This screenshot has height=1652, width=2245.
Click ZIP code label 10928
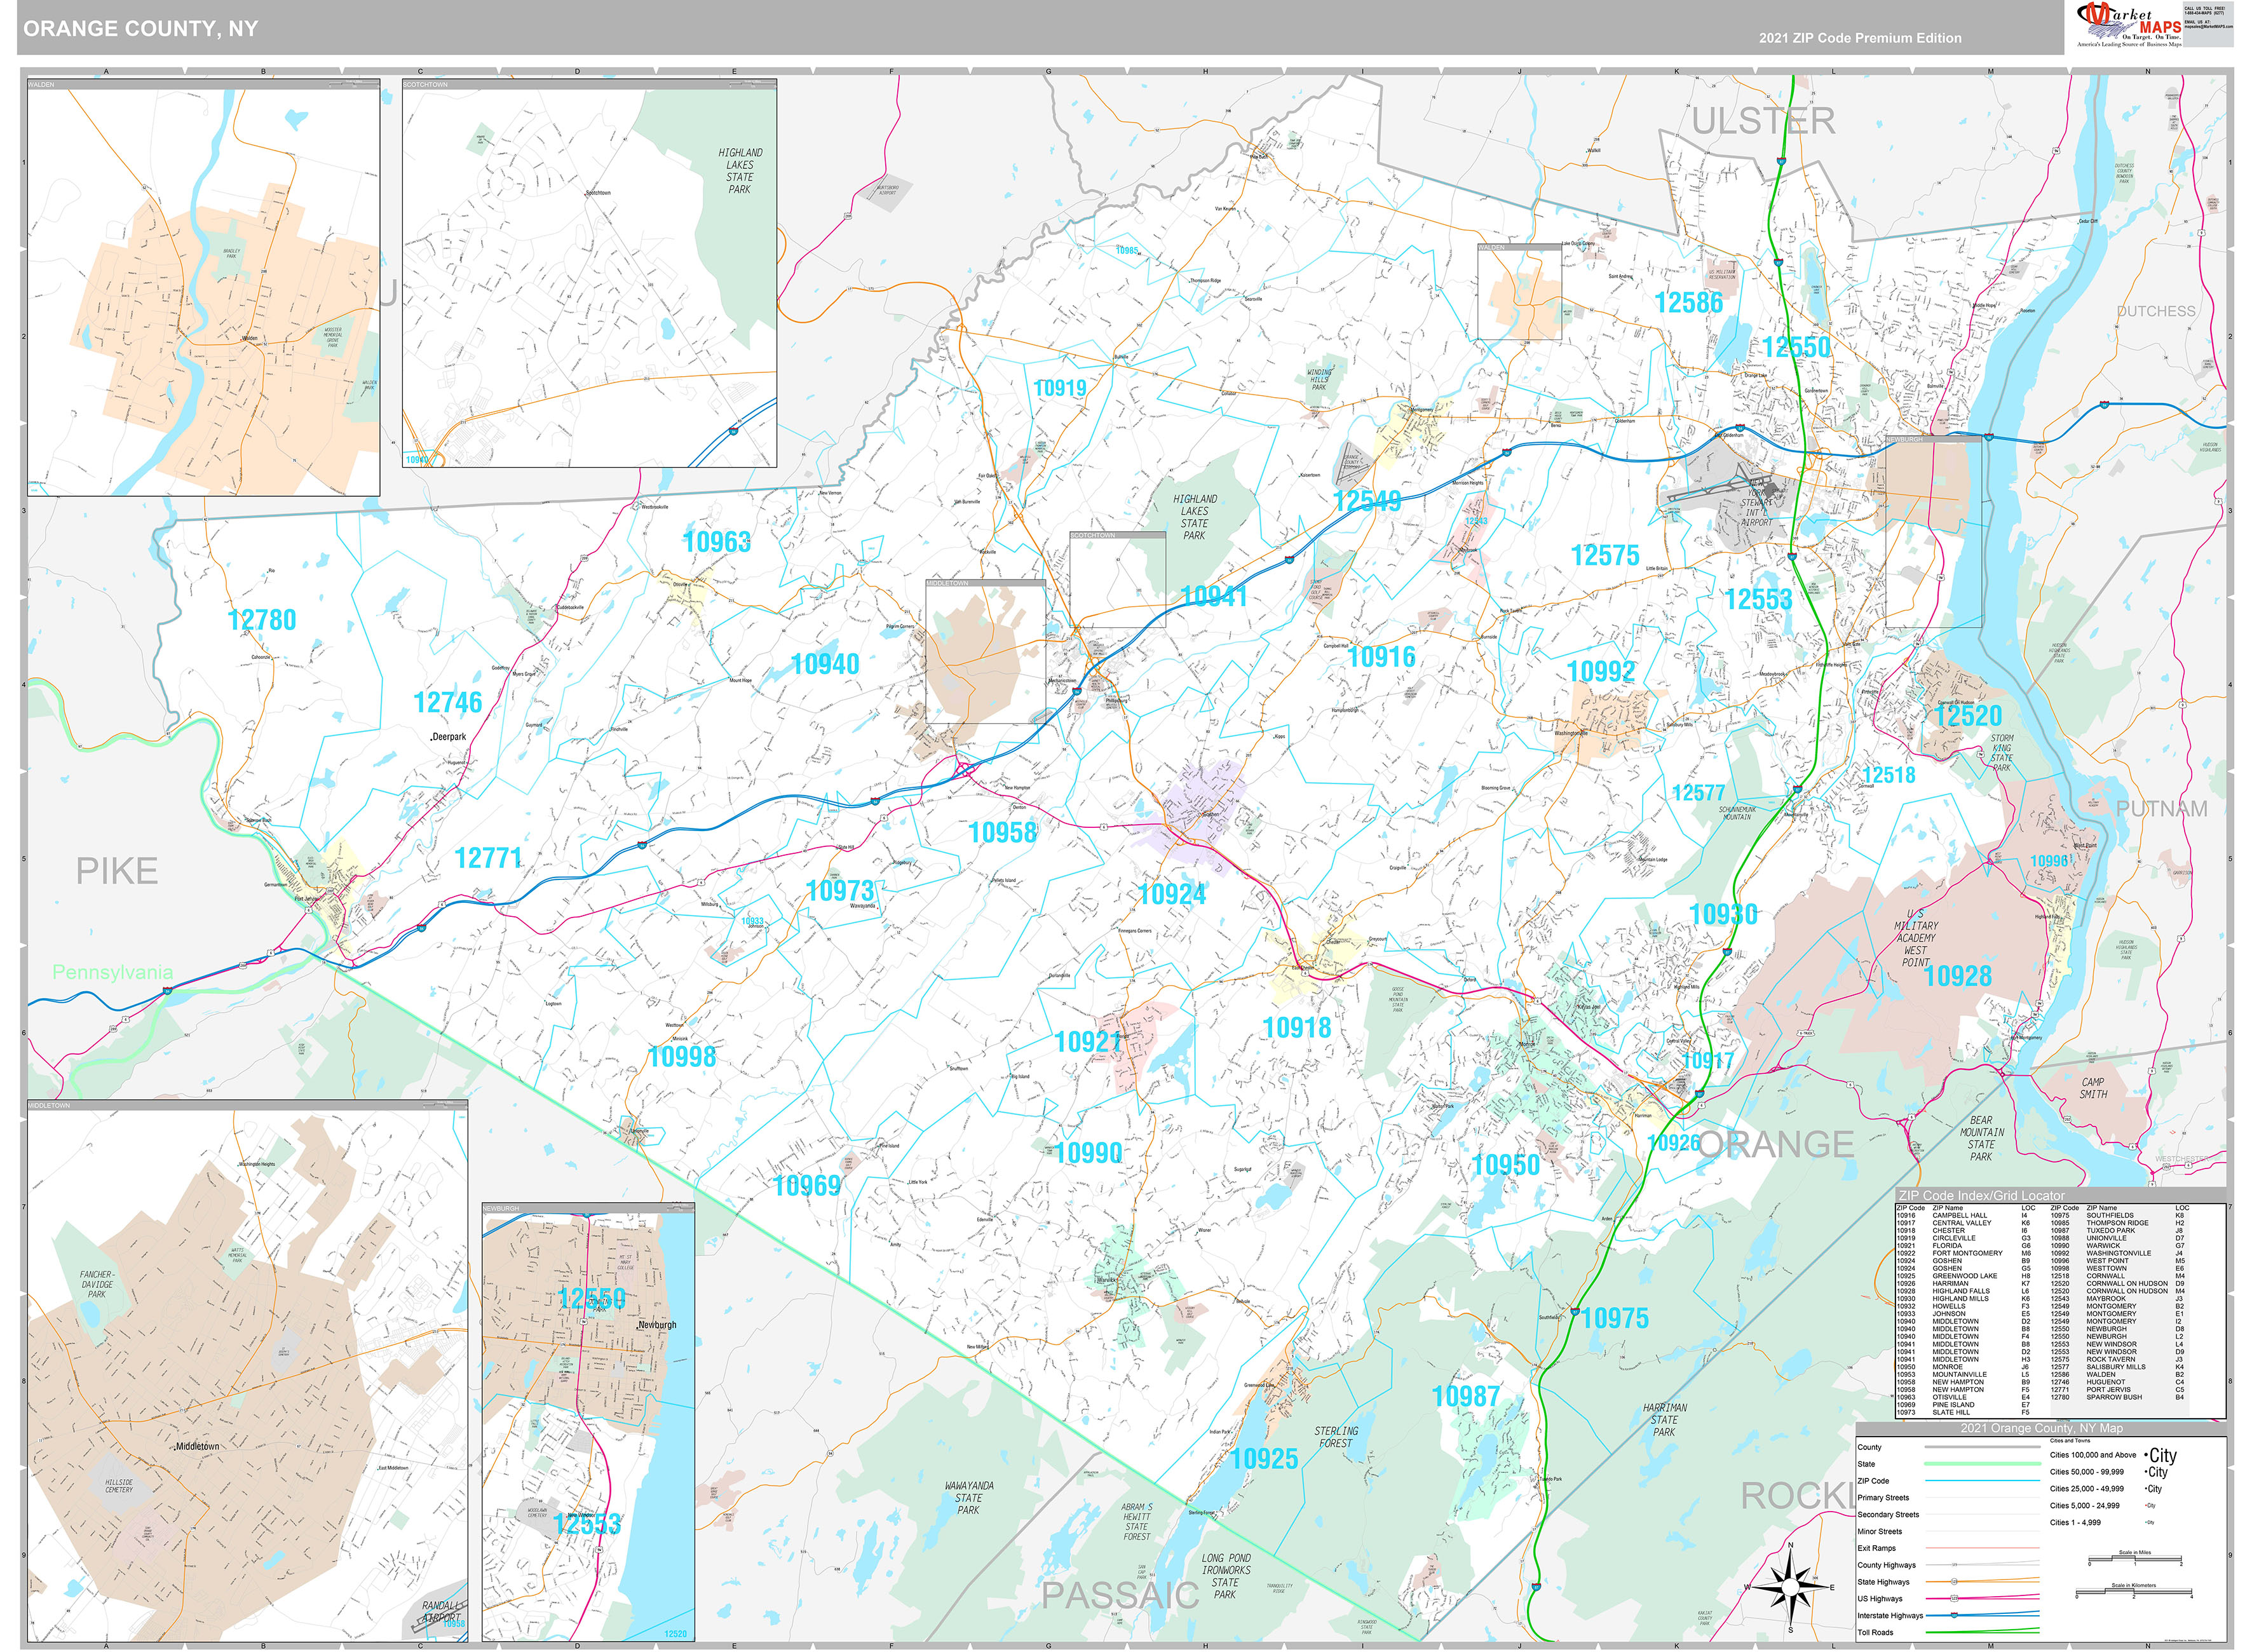point(1958,976)
